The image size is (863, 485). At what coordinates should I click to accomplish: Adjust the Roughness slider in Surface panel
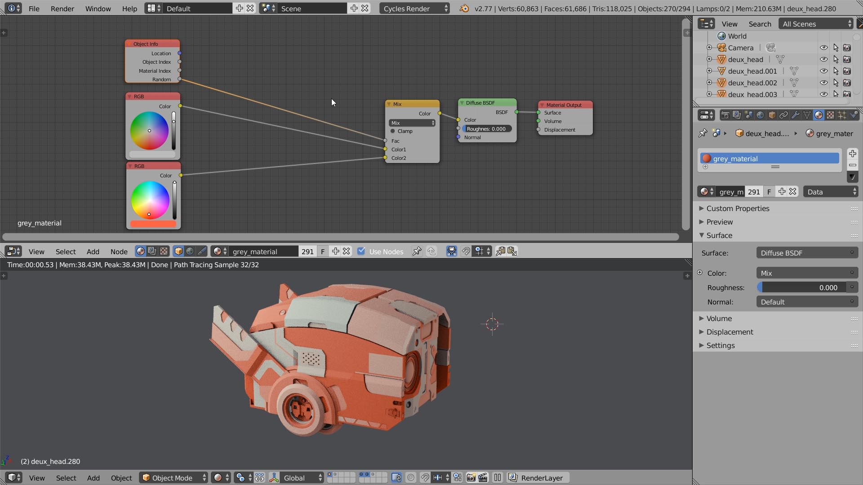coord(801,287)
